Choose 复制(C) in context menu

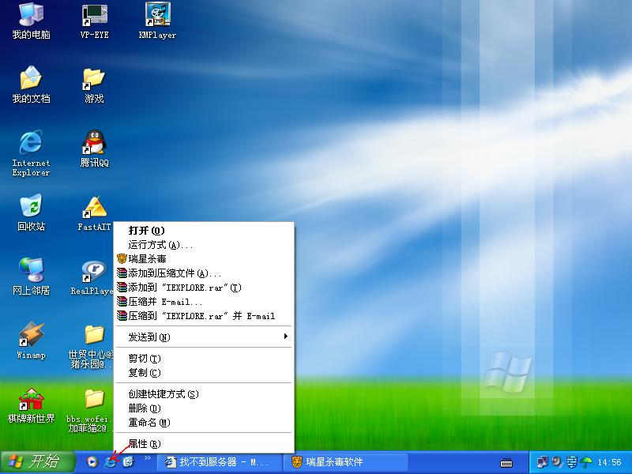pos(204,373)
